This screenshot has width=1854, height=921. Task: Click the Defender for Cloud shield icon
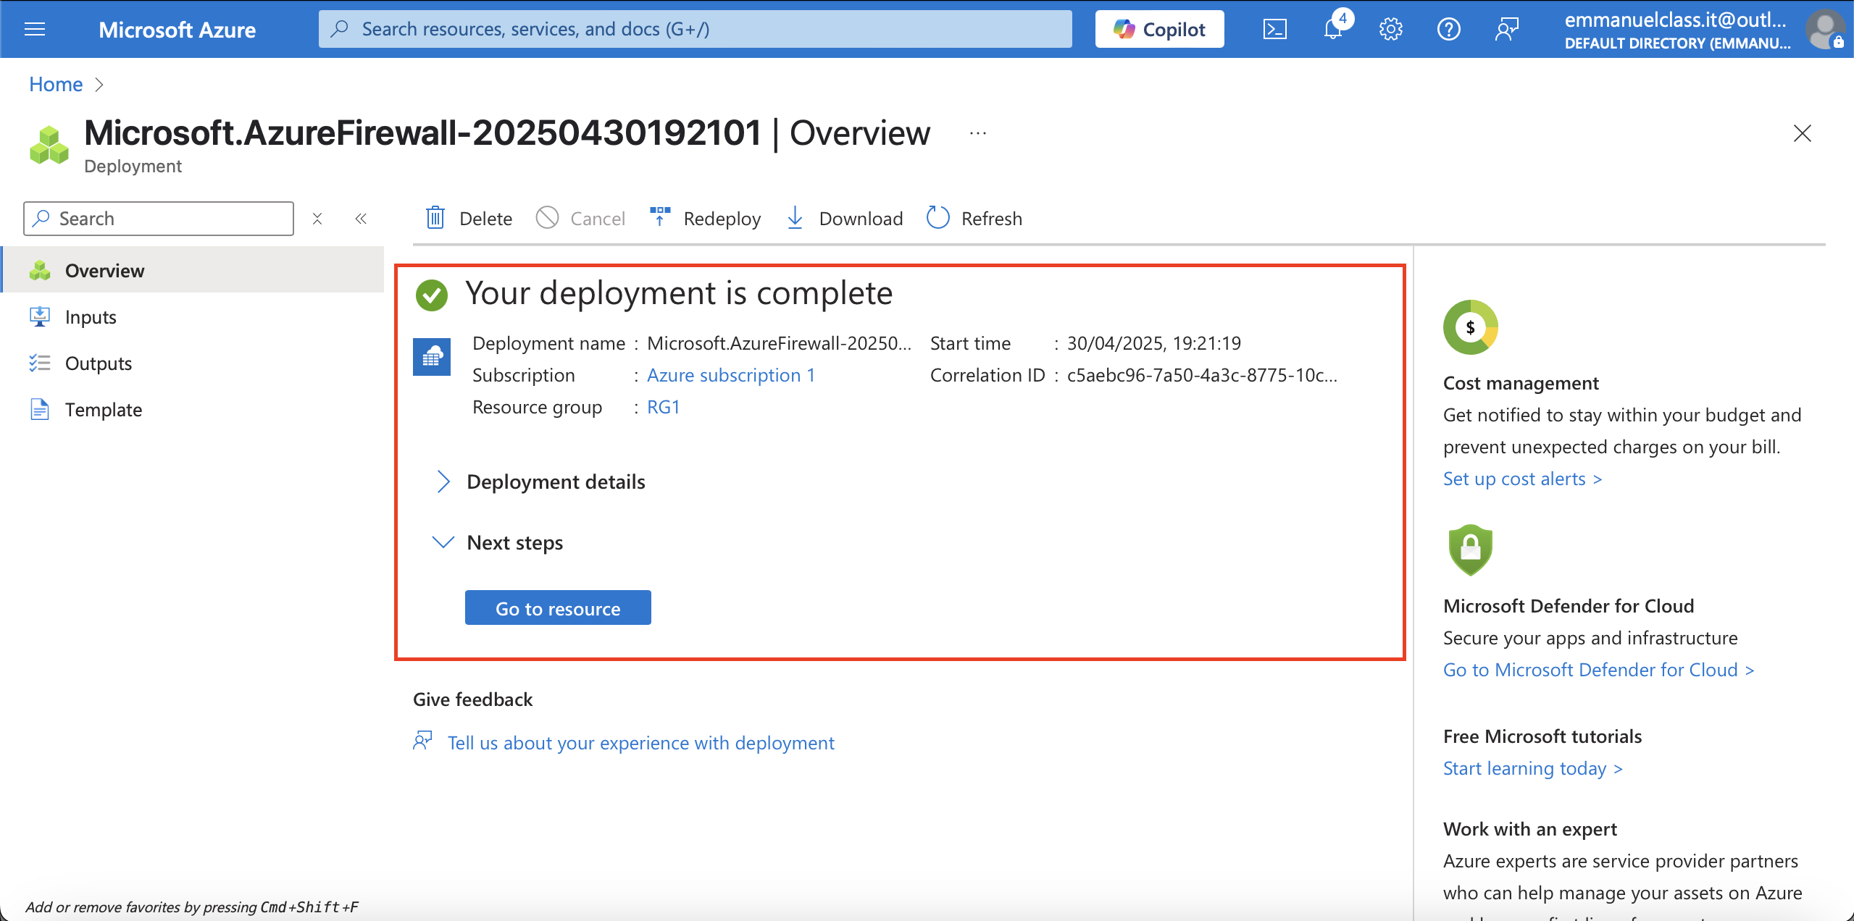(x=1470, y=550)
